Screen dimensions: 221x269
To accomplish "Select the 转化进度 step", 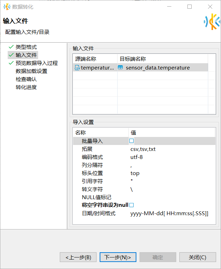I will 26,87.
